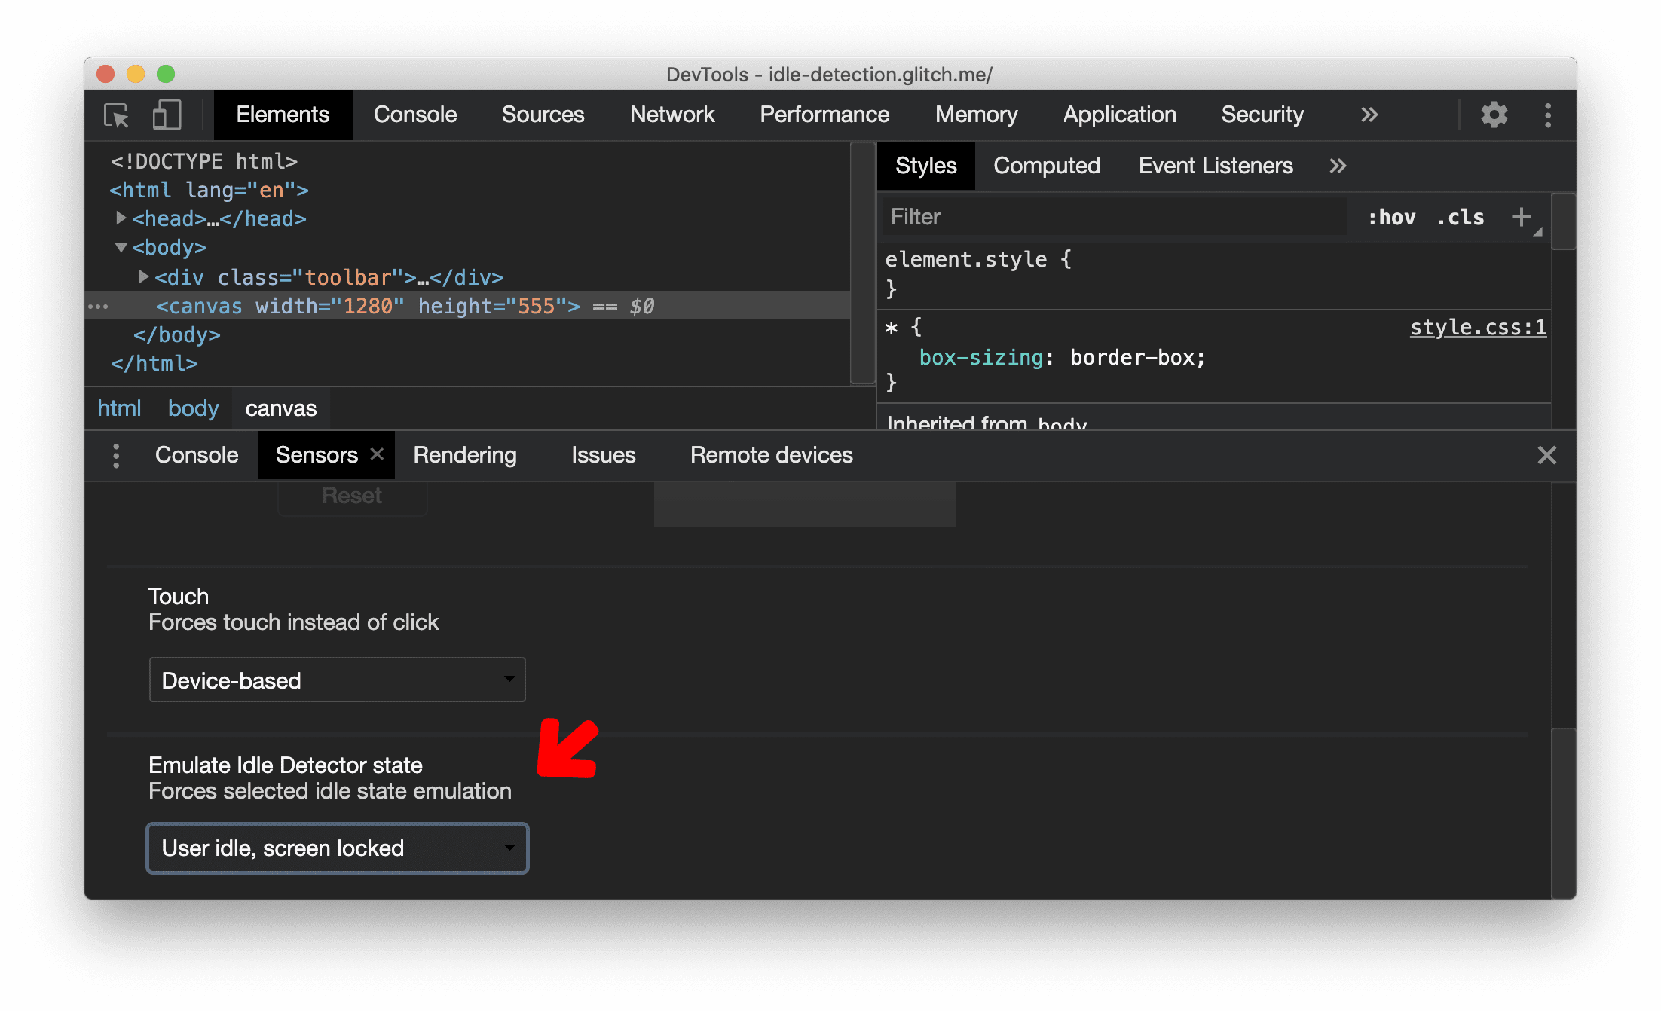Screen dimensions: 1661x1011
Task: Open the Emulate Idle Detector state dropdown
Action: point(336,848)
